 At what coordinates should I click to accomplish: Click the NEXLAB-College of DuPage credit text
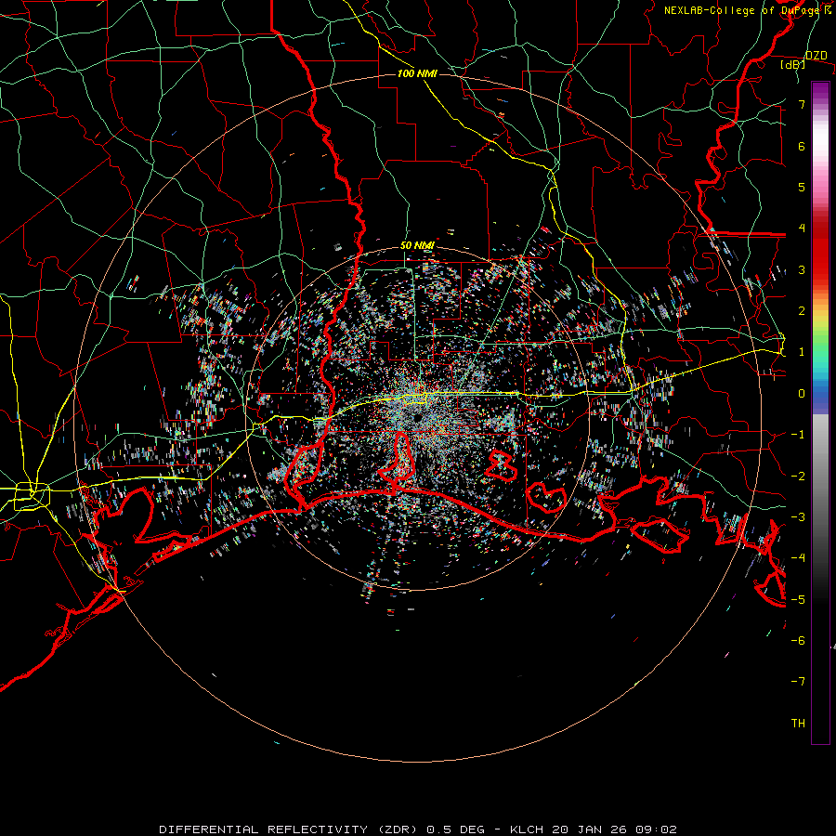[x=747, y=10]
